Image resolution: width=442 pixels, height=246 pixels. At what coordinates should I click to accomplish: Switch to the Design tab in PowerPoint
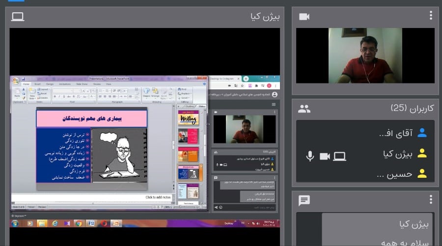pyautogui.click(x=50, y=84)
